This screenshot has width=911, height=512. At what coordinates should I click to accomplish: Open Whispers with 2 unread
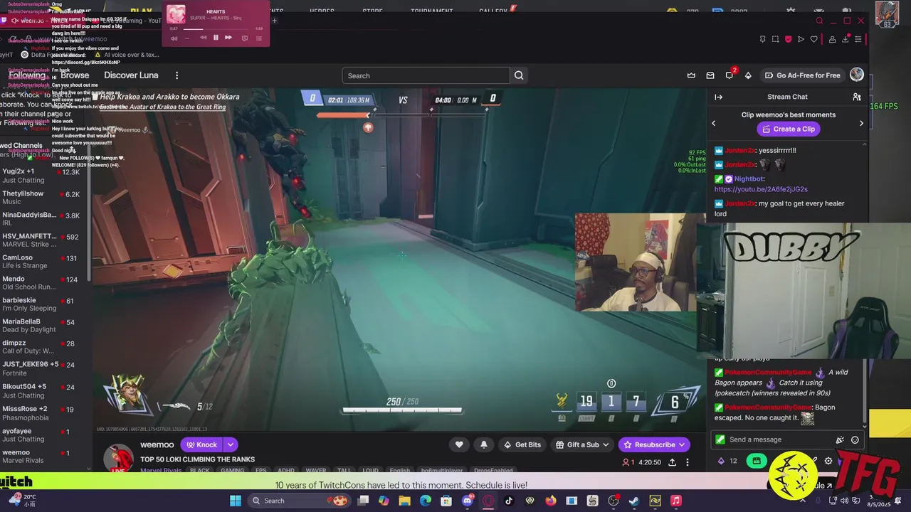tap(730, 75)
